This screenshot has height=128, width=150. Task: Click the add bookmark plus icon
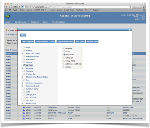[x=20, y=7]
